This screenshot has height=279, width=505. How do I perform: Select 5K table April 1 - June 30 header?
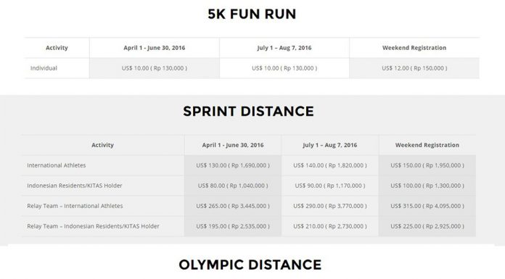pos(155,48)
